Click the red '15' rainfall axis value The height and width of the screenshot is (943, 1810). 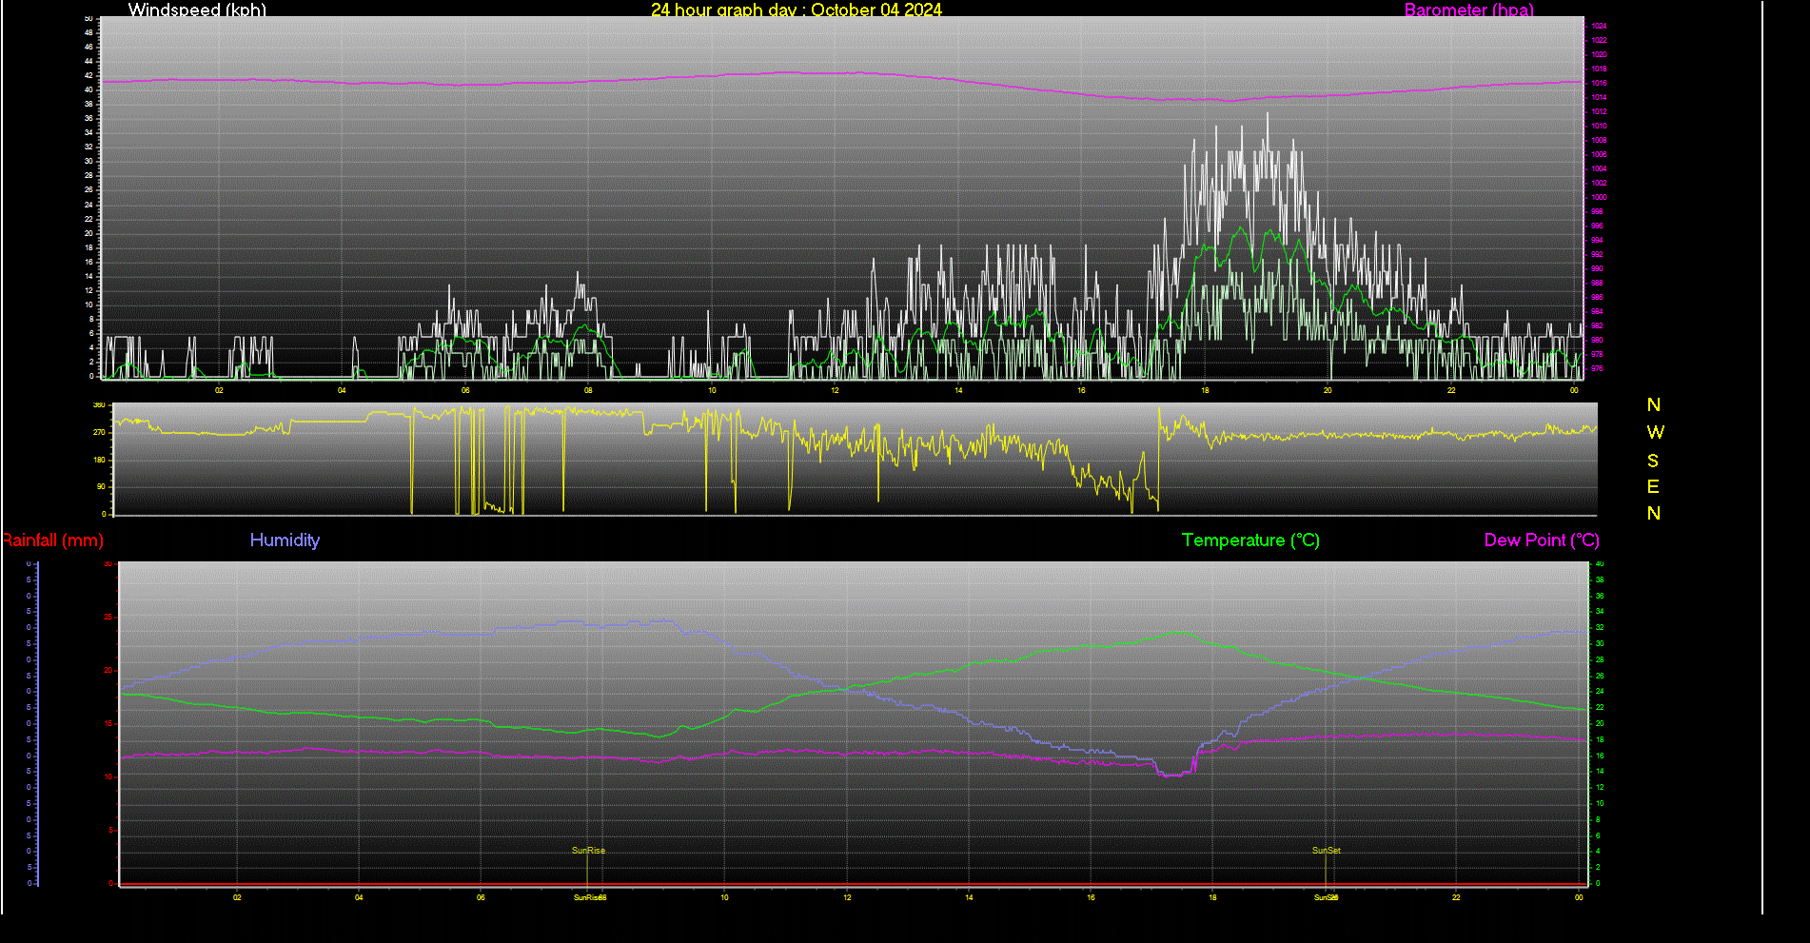click(108, 724)
